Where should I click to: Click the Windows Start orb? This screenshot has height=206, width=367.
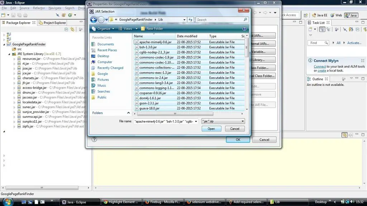[8, 201]
